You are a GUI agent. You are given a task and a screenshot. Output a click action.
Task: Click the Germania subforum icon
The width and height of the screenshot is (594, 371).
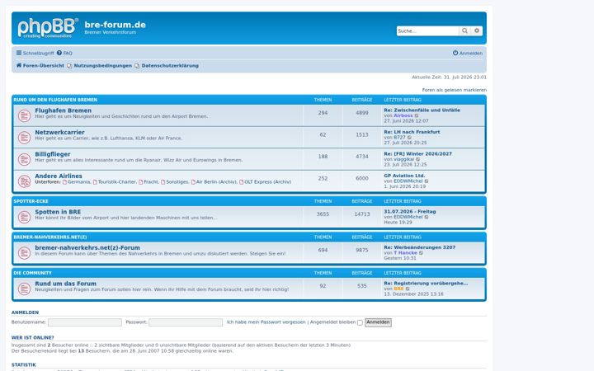pos(65,182)
